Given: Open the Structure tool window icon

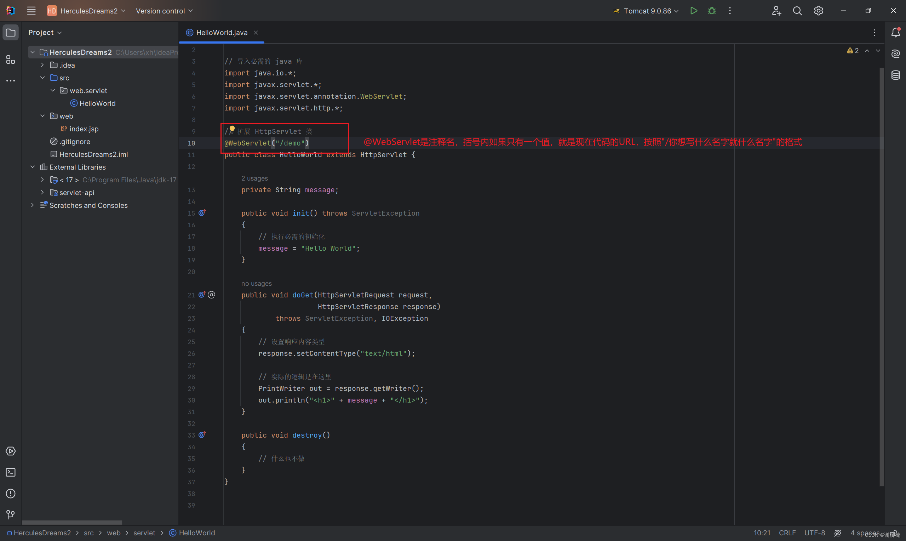Looking at the screenshot, I should (x=11, y=59).
